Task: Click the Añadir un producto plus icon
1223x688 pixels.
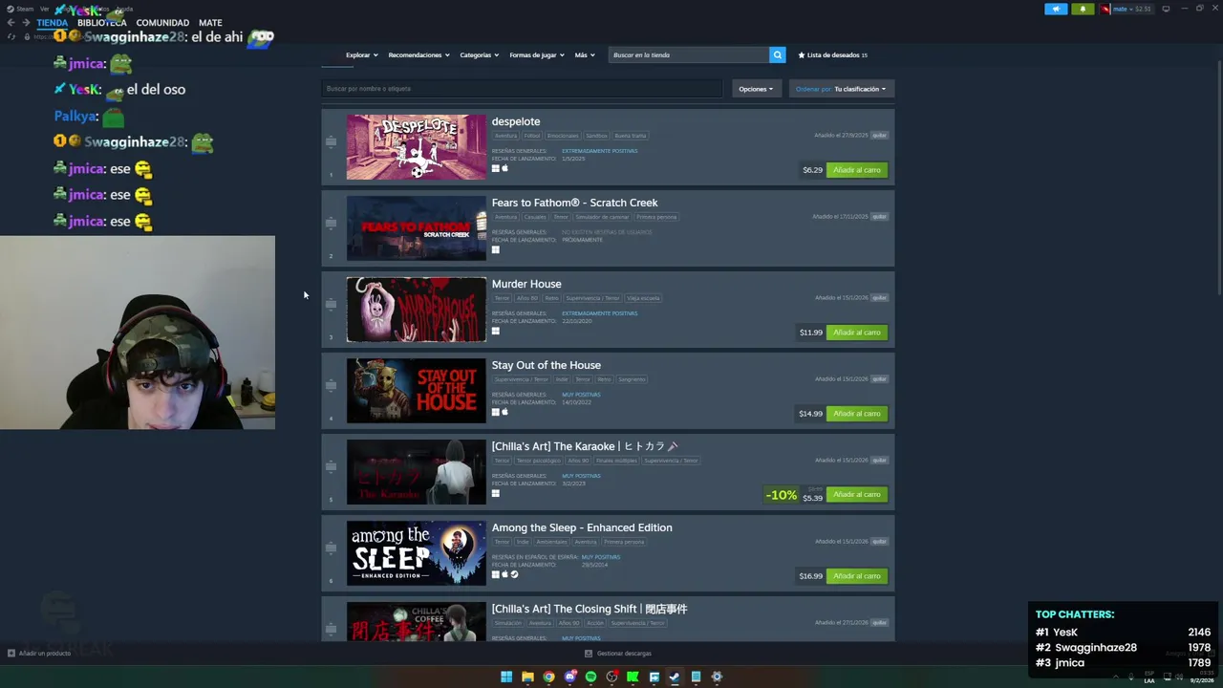Action: tap(11, 654)
